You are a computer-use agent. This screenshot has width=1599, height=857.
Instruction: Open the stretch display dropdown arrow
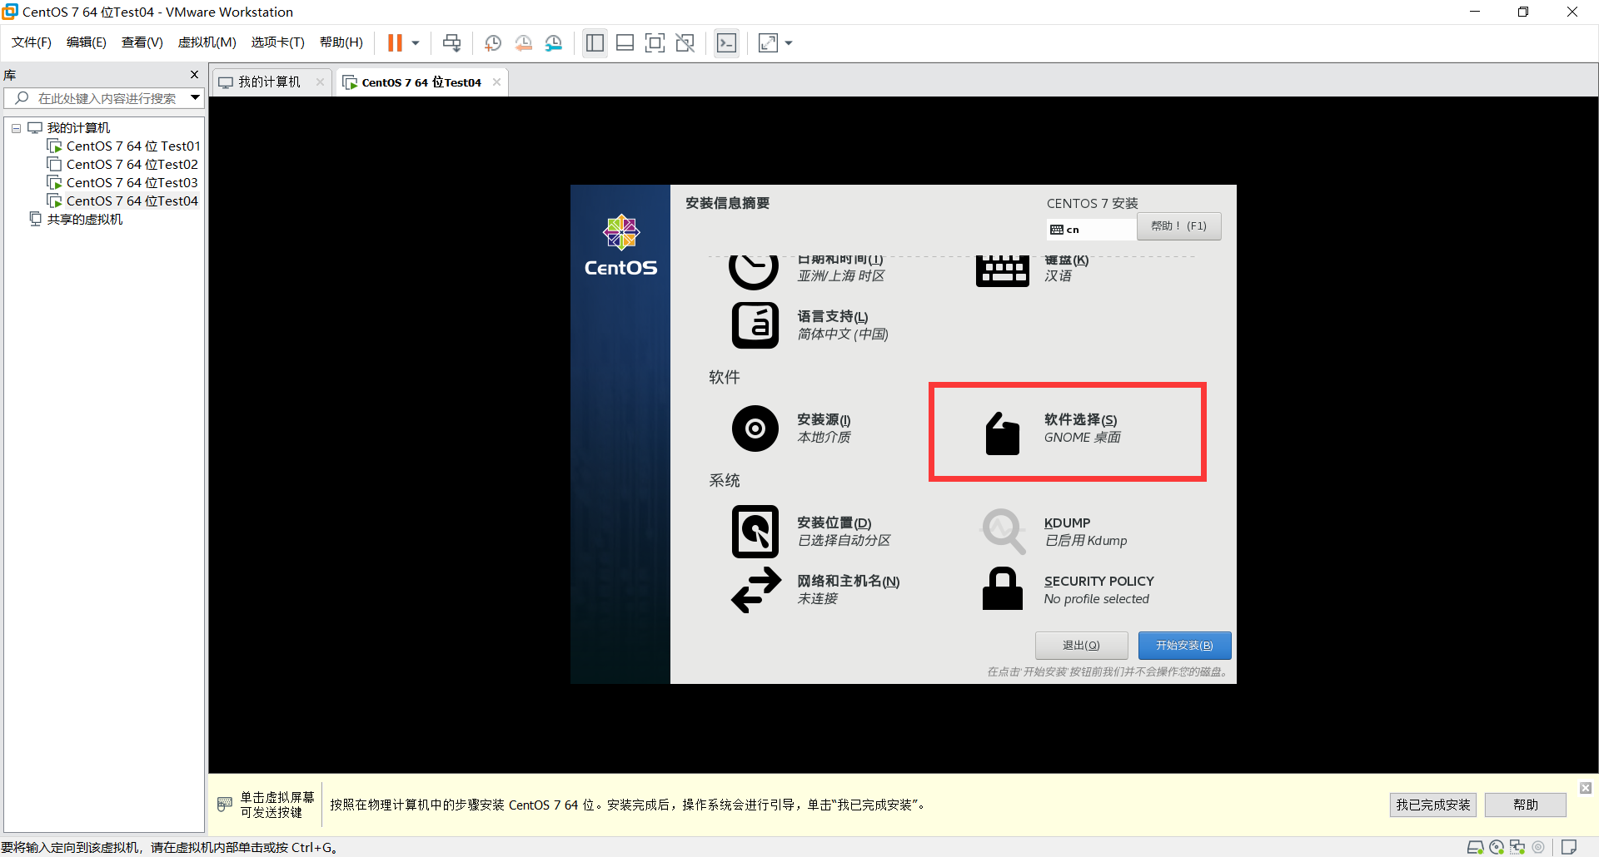(789, 43)
